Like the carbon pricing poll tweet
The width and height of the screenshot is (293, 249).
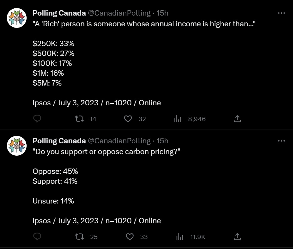[130, 237]
